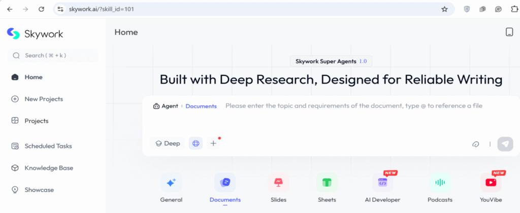Screen dimensions: 520x213
Task: Go to Projects in sidebar
Action: [36, 121]
